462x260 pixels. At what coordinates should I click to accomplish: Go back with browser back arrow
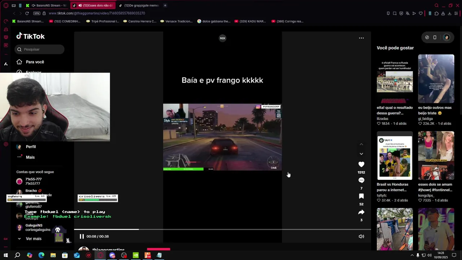point(14,13)
